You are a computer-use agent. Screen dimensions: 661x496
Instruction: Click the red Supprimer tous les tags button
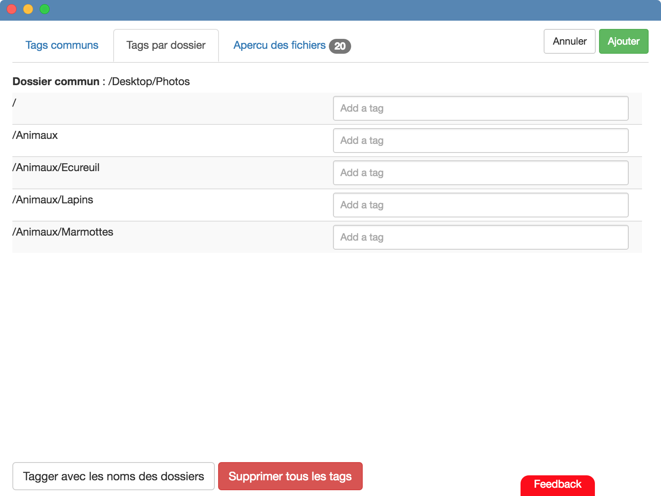(x=290, y=476)
